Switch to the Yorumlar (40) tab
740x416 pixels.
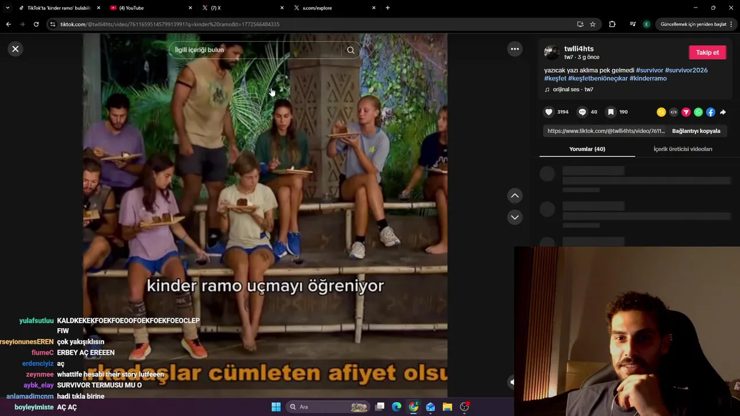point(587,149)
